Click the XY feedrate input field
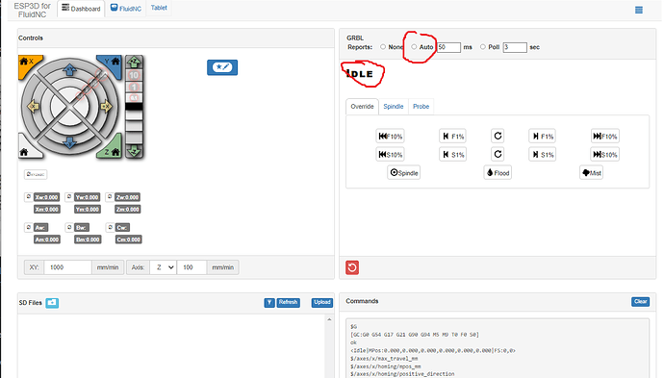This screenshot has height=378, width=664. (67, 267)
